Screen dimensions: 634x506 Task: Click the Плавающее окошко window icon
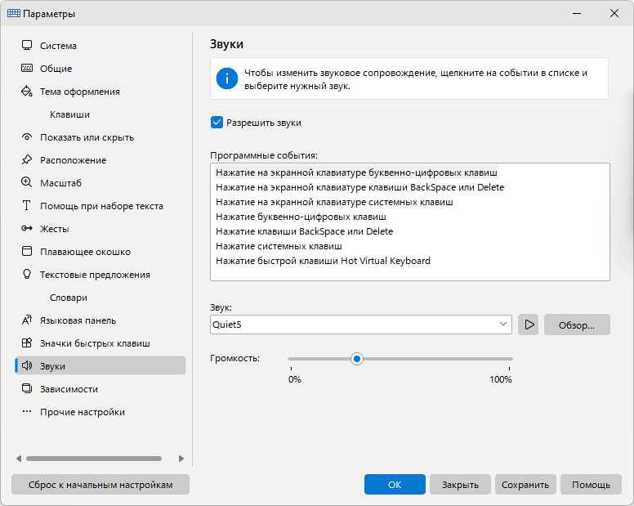click(x=27, y=251)
